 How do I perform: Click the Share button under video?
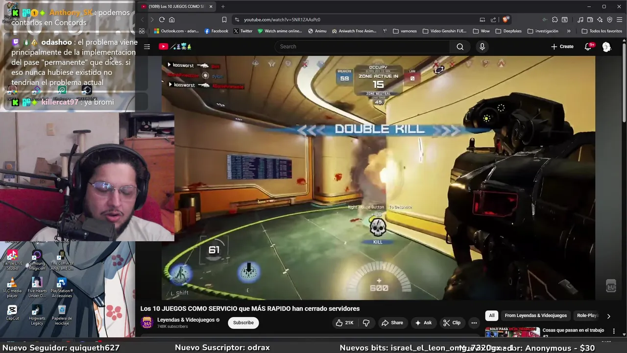(x=392, y=323)
